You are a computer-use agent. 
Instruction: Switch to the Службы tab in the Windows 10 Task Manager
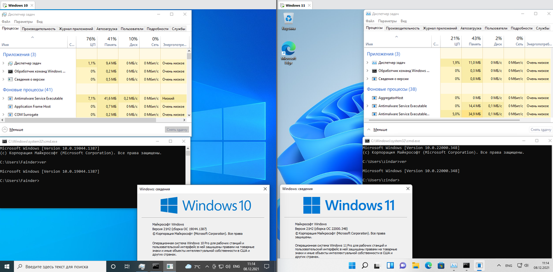[178, 29]
